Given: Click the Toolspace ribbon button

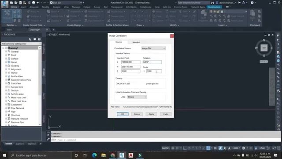Looking at the screenshot, I should click(7, 16).
